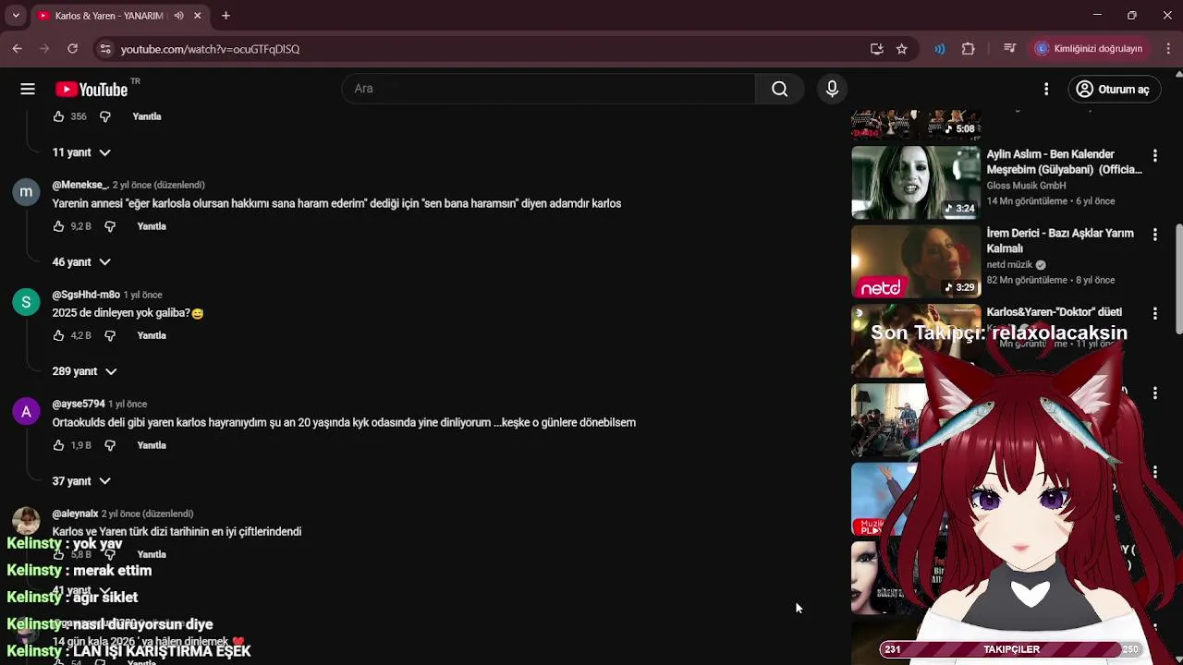Open browser extensions puzzle icon
The image size is (1183, 665).
(x=969, y=49)
